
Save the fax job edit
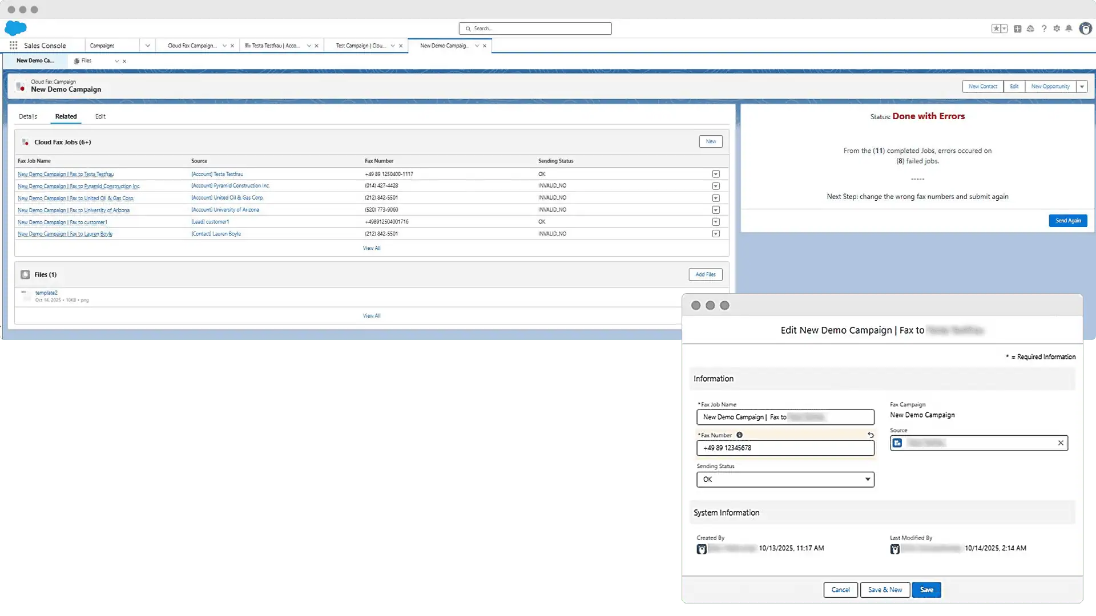tap(926, 590)
